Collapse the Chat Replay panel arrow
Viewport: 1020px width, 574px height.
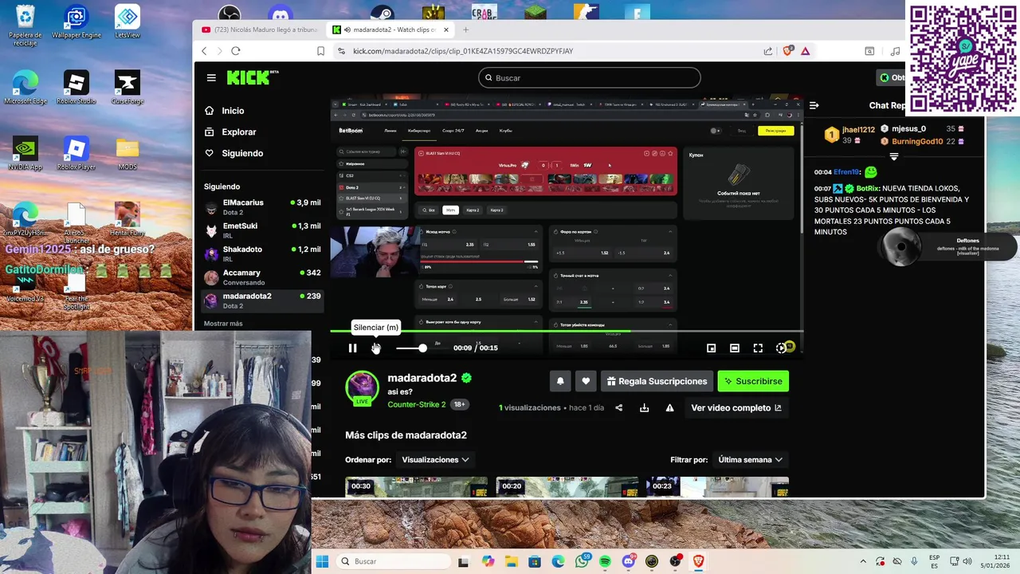814,105
